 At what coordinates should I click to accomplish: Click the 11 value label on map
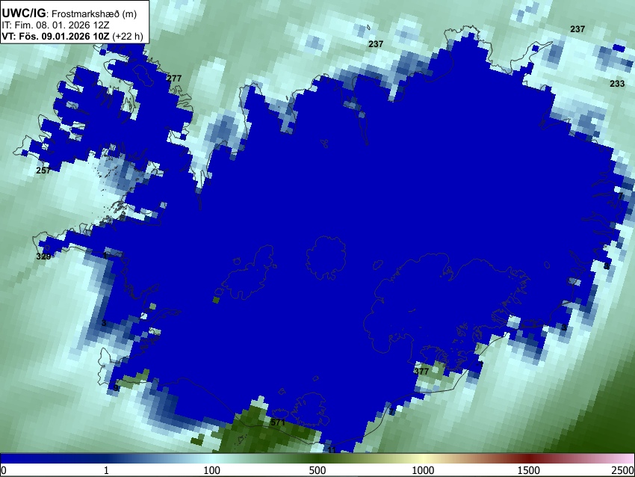pyautogui.click(x=332, y=450)
